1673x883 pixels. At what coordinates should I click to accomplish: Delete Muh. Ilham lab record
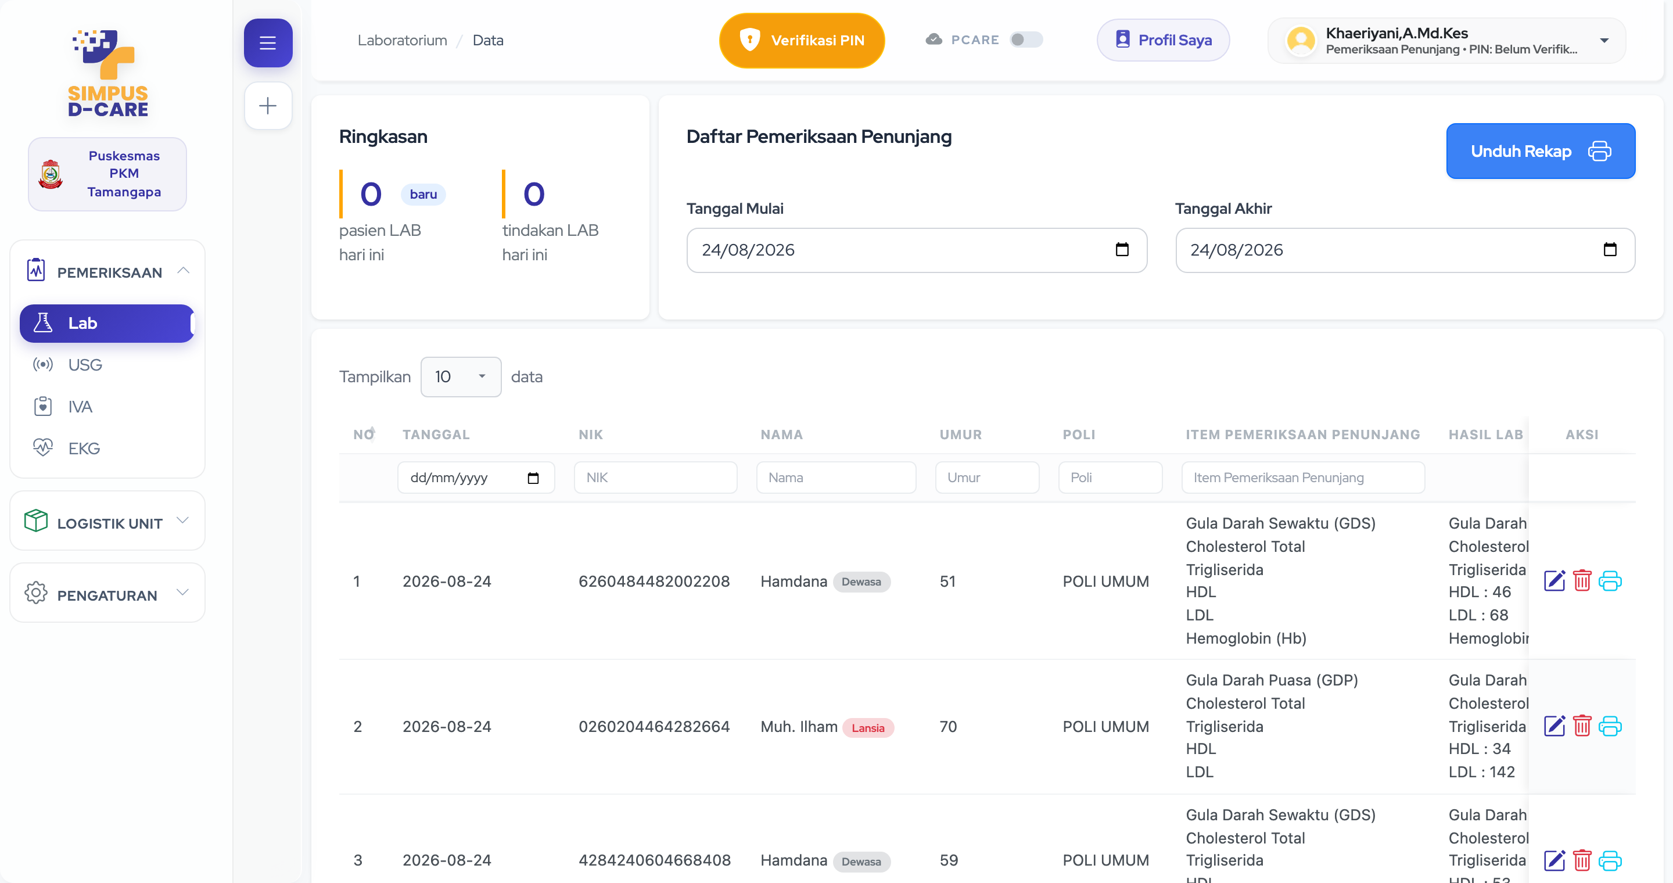[x=1582, y=726]
